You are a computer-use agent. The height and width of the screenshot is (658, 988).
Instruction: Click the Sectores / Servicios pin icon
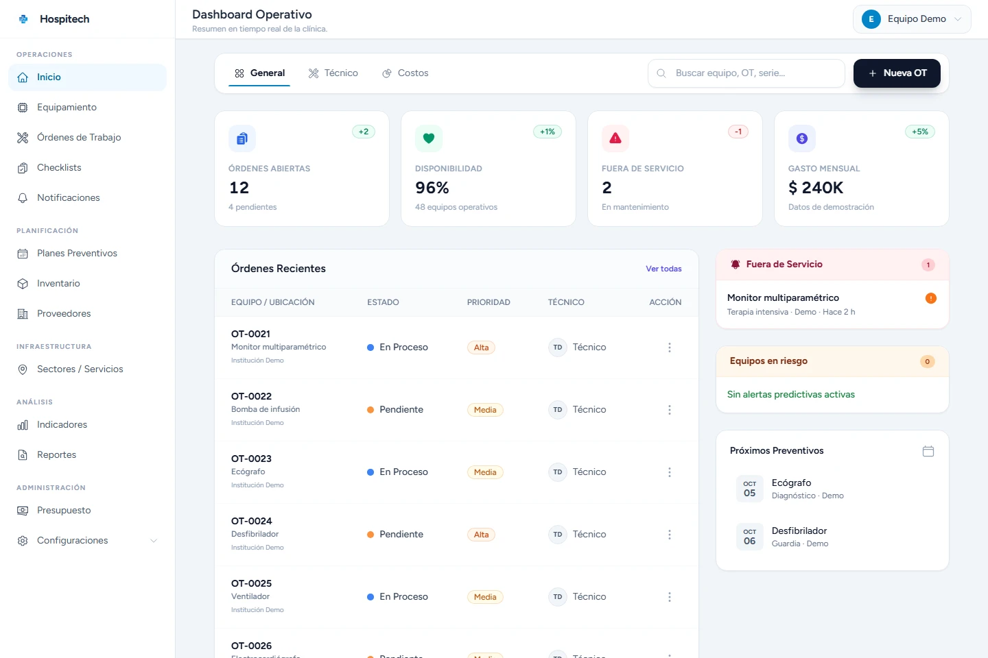pos(23,369)
